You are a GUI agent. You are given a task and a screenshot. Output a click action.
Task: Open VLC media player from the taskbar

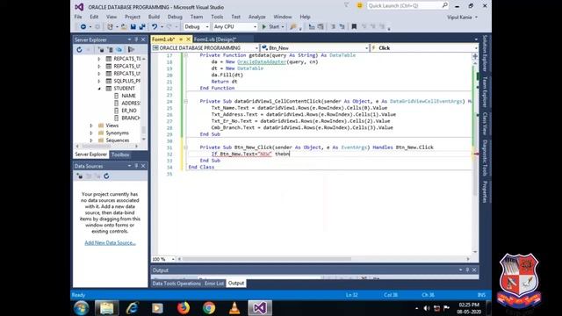coord(234,308)
